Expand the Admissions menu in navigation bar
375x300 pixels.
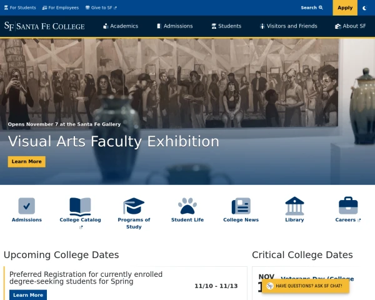(174, 26)
